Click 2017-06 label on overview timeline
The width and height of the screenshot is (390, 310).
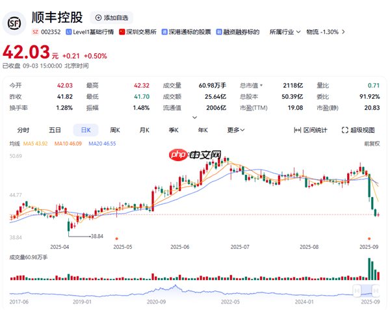pyautogui.click(x=19, y=302)
